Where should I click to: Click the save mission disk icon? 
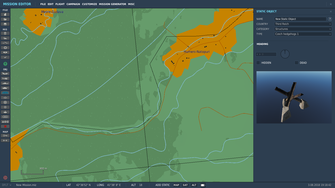(5, 24)
